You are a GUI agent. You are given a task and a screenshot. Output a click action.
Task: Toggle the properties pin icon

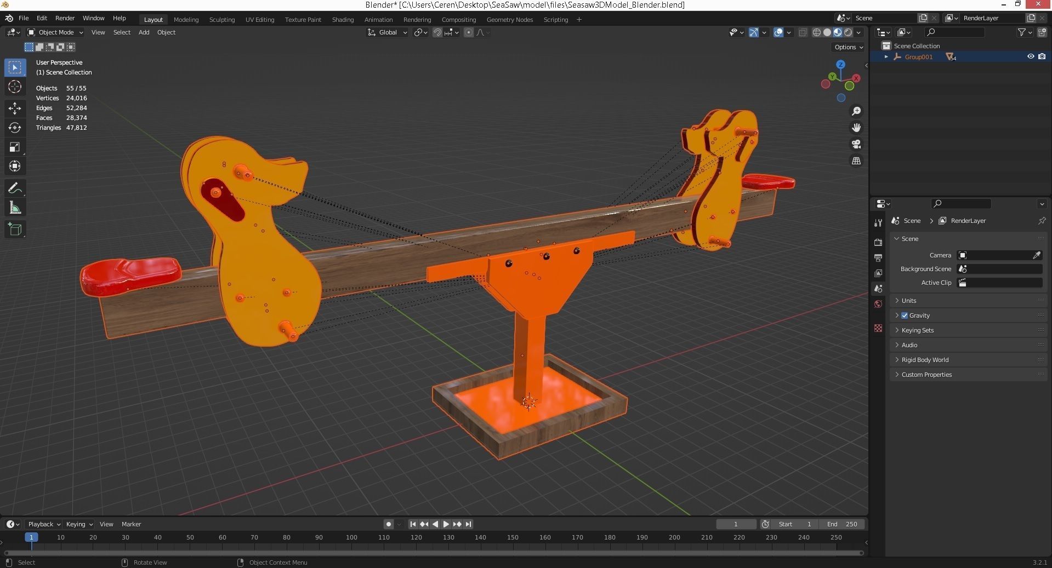pos(1042,221)
